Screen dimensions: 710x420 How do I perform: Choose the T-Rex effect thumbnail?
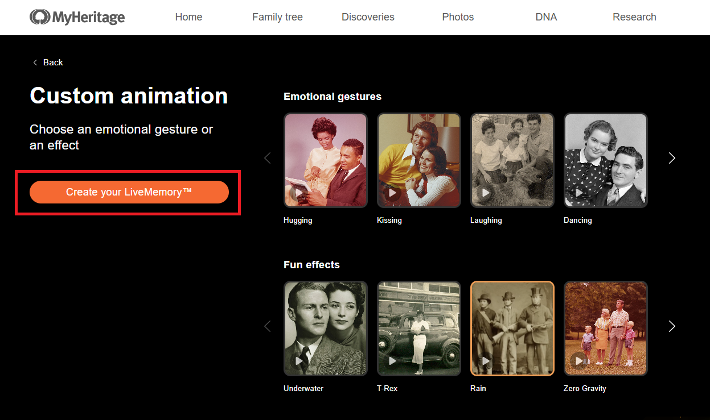[419, 328]
